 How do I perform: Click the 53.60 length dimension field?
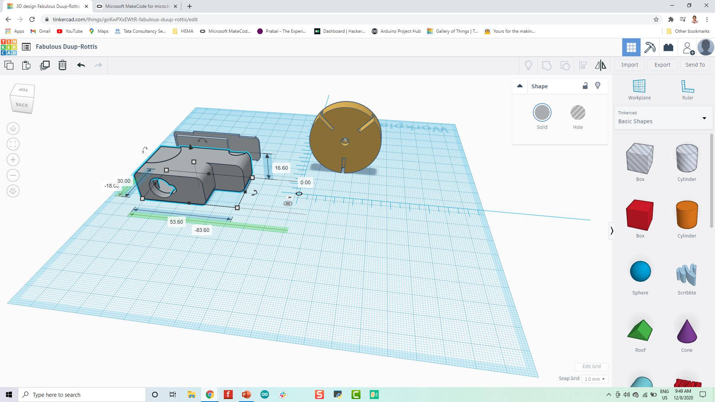coord(177,222)
